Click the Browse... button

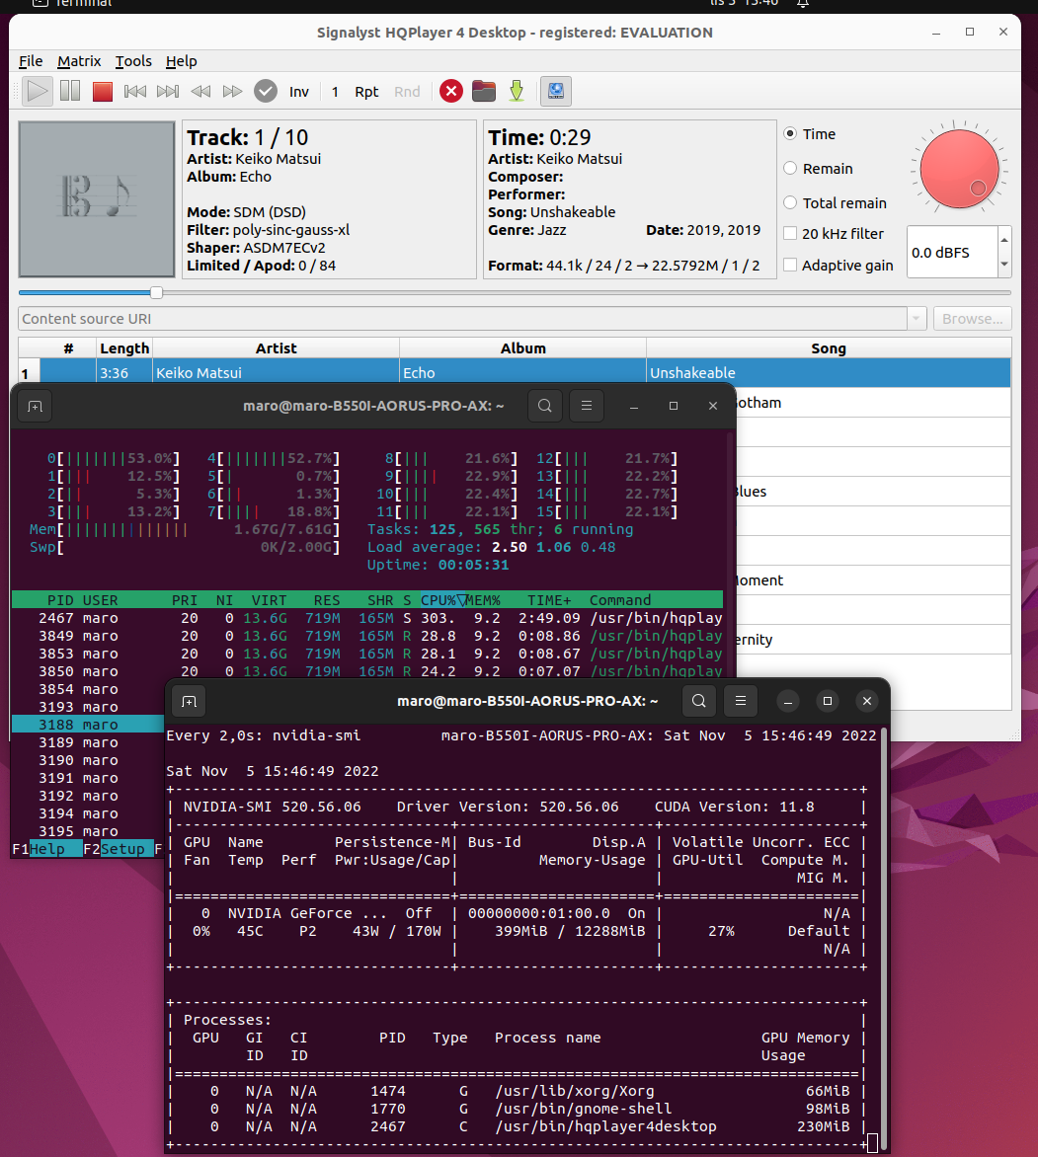972,319
